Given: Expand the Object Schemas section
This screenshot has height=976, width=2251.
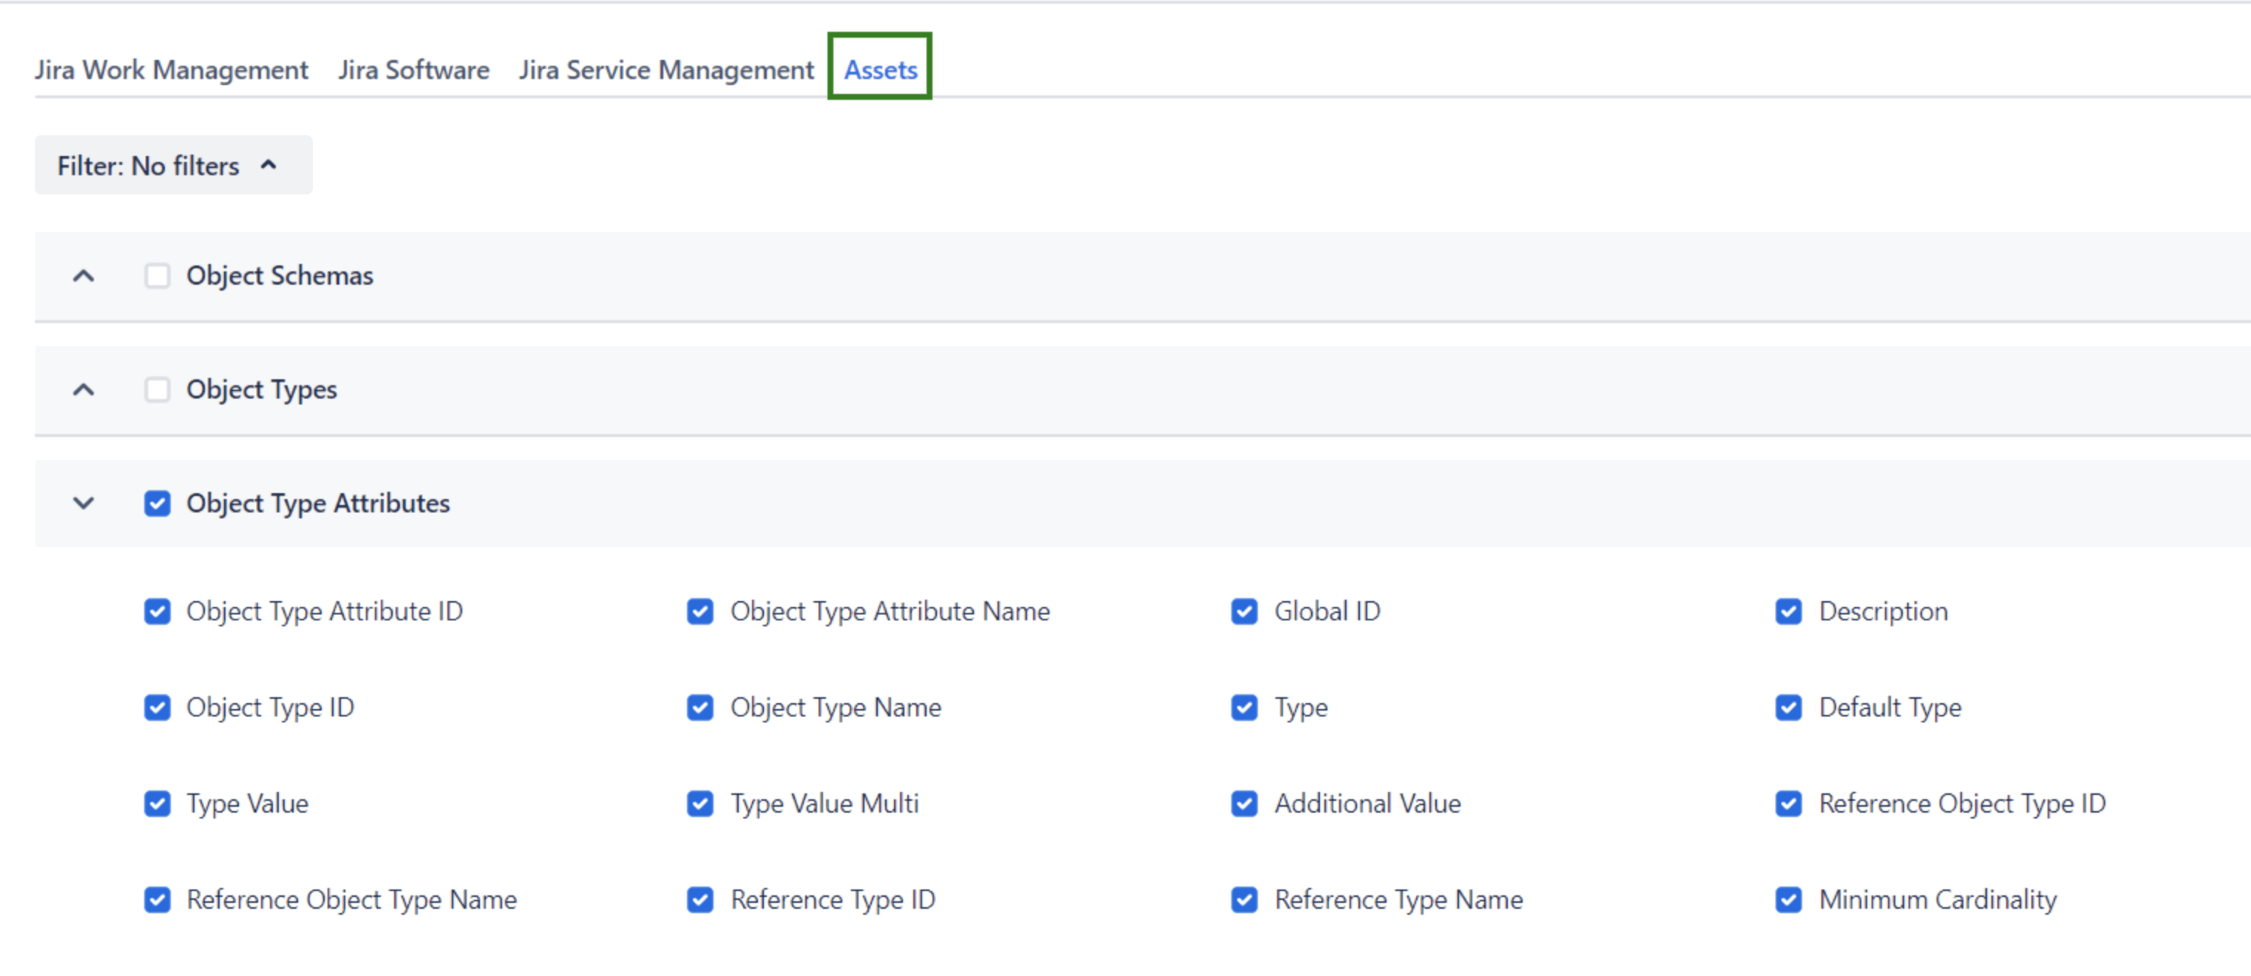Looking at the screenshot, I should click(x=84, y=275).
